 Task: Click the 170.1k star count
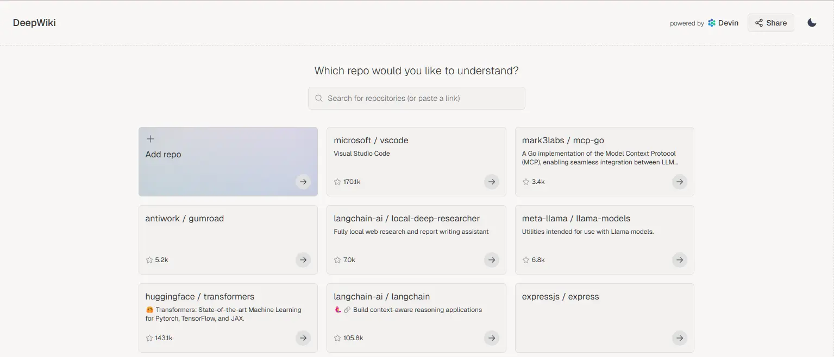click(352, 182)
